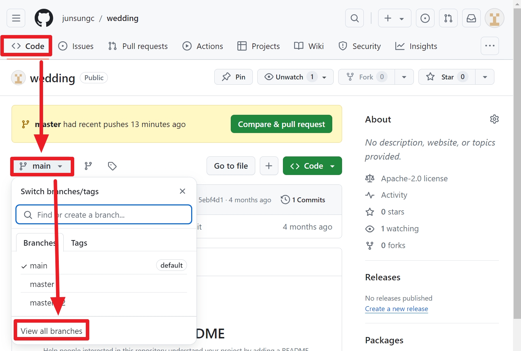Viewport: 521px width, 351px height.
Task: Switch to the Pull requests tab
Action: coord(138,46)
